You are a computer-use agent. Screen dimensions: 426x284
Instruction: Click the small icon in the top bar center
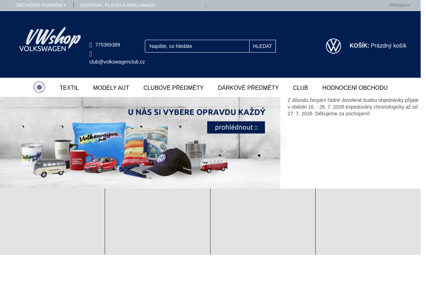(x=206, y=6)
